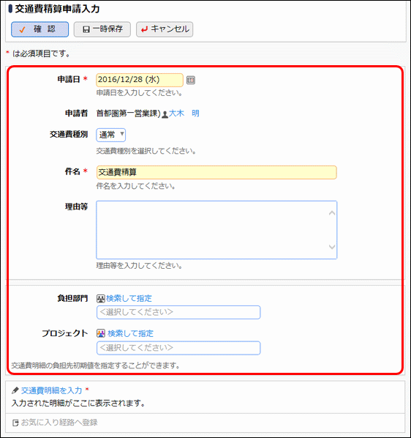This screenshot has width=411, height=438.
Task: Open applicant link 大木 明
Action: [184, 114]
